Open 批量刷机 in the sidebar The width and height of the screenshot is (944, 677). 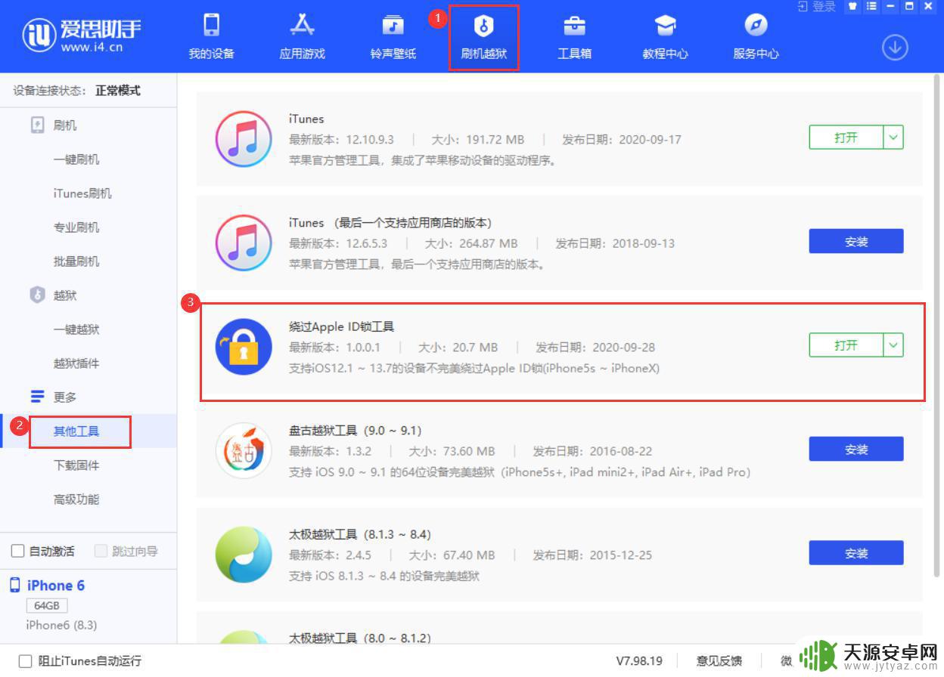76,261
